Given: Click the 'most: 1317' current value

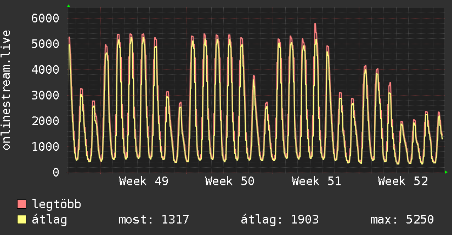Looking at the screenshot, I should coord(154,220).
